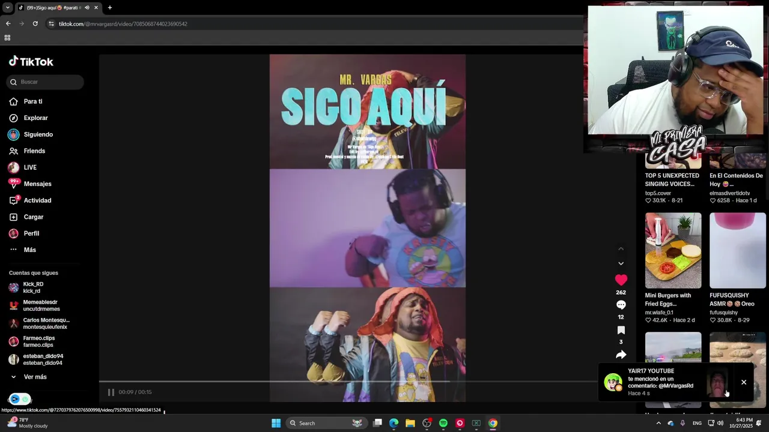Dismiss the YAIR17 YOUTUBE notification

tap(743, 382)
